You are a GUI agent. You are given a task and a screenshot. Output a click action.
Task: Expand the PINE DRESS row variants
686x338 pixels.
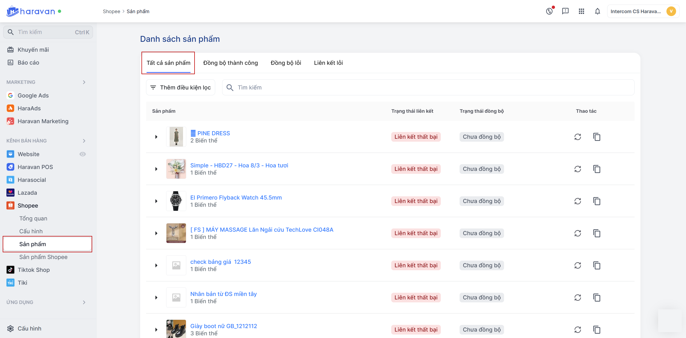pyautogui.click(x=156, y=137)
